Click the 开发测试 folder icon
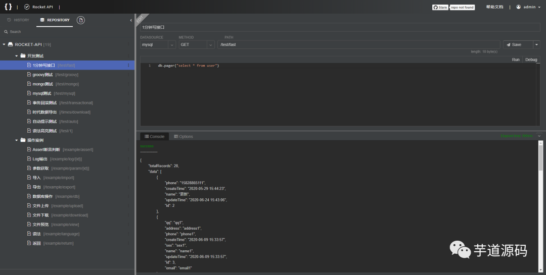 (x=23, y=56)
